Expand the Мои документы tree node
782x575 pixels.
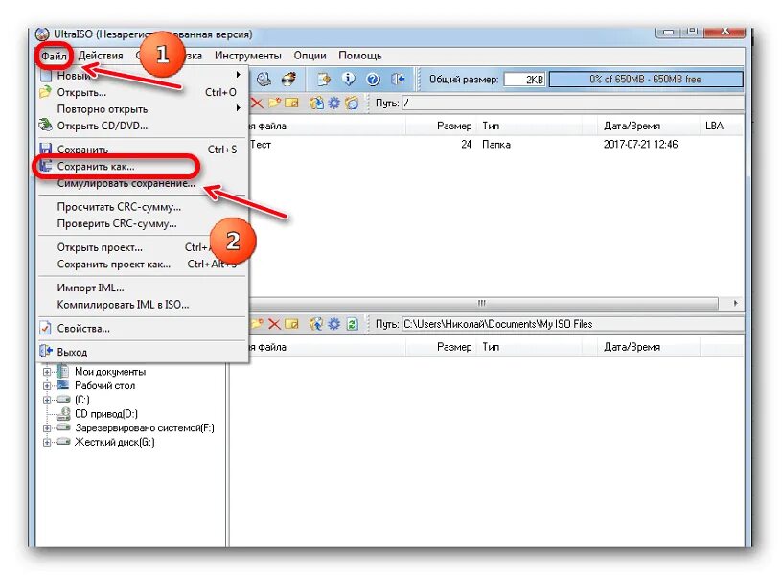[x=46, y=372]
